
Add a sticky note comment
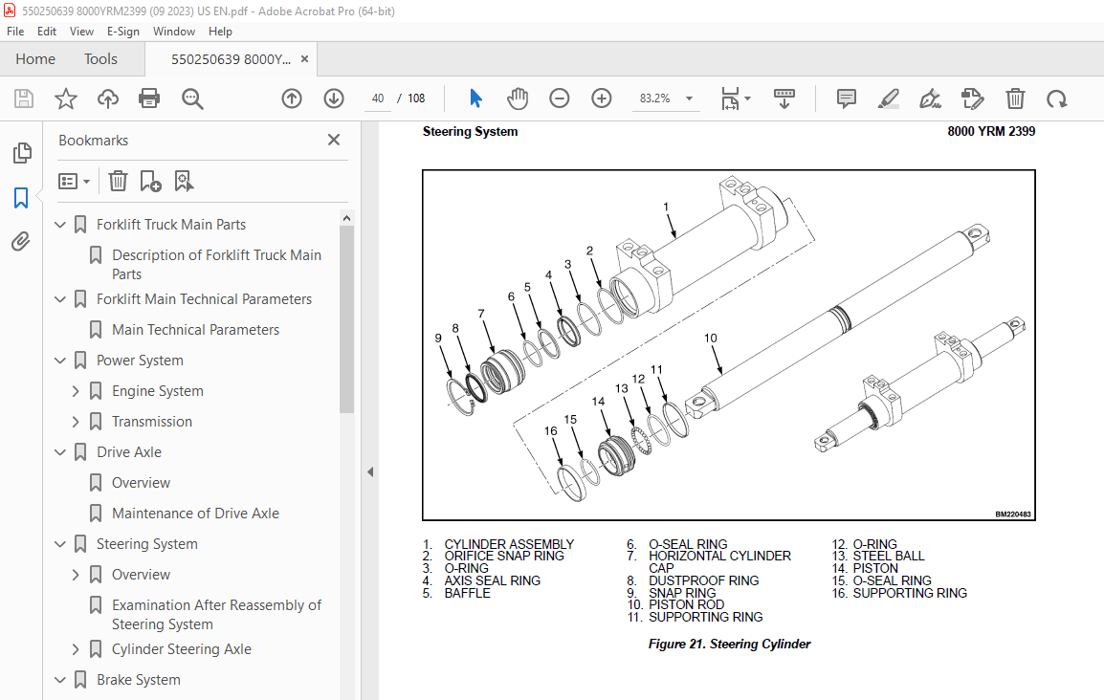(847, 98)
